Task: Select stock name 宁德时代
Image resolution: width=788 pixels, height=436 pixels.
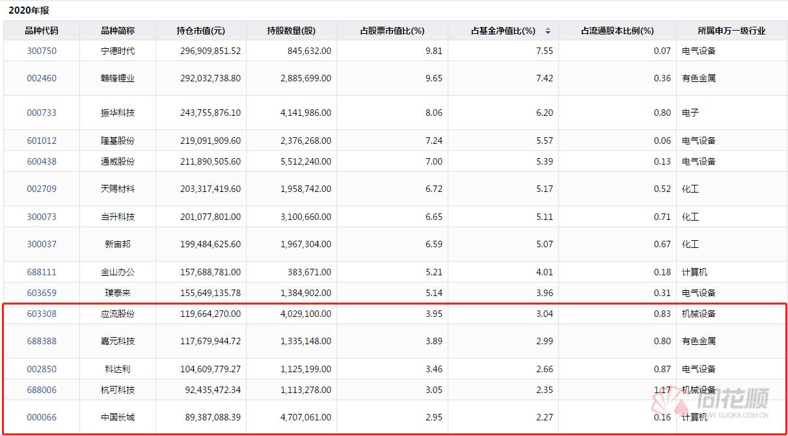Action: point(118,51)
